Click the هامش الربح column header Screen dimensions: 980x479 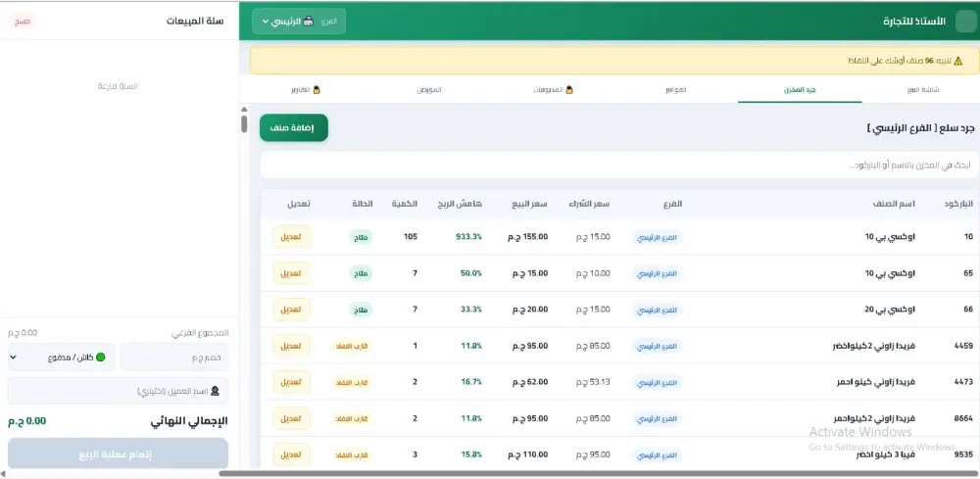click(x=460, y=204)
